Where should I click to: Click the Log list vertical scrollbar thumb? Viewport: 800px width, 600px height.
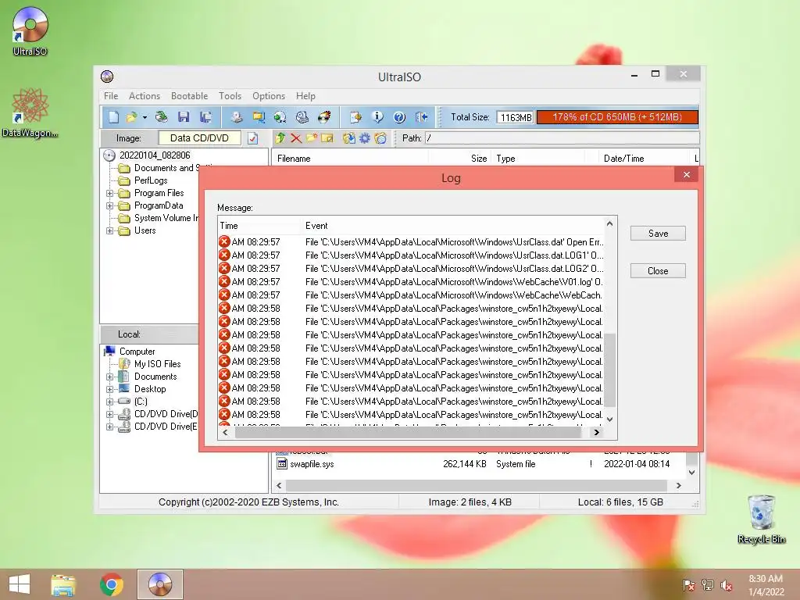click(x=609, y=370)
